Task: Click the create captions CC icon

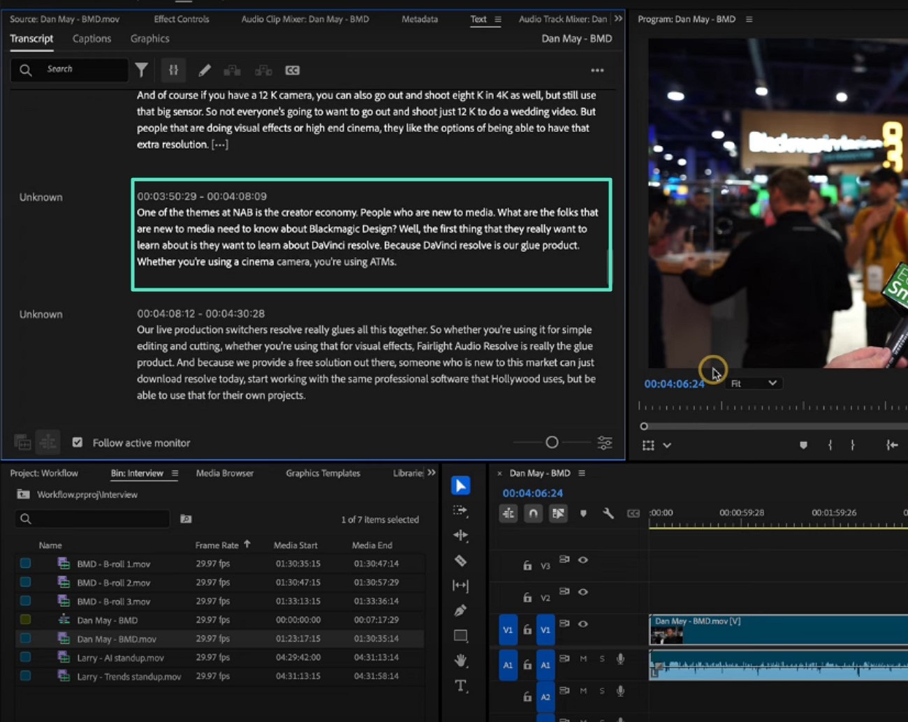Action: [292, 70]
